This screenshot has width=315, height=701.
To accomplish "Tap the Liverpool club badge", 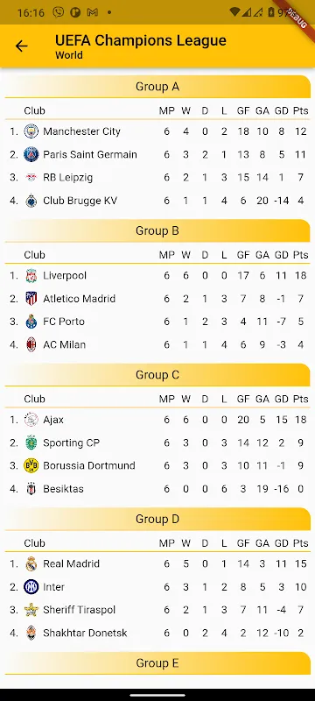I will tap(31, 276).
